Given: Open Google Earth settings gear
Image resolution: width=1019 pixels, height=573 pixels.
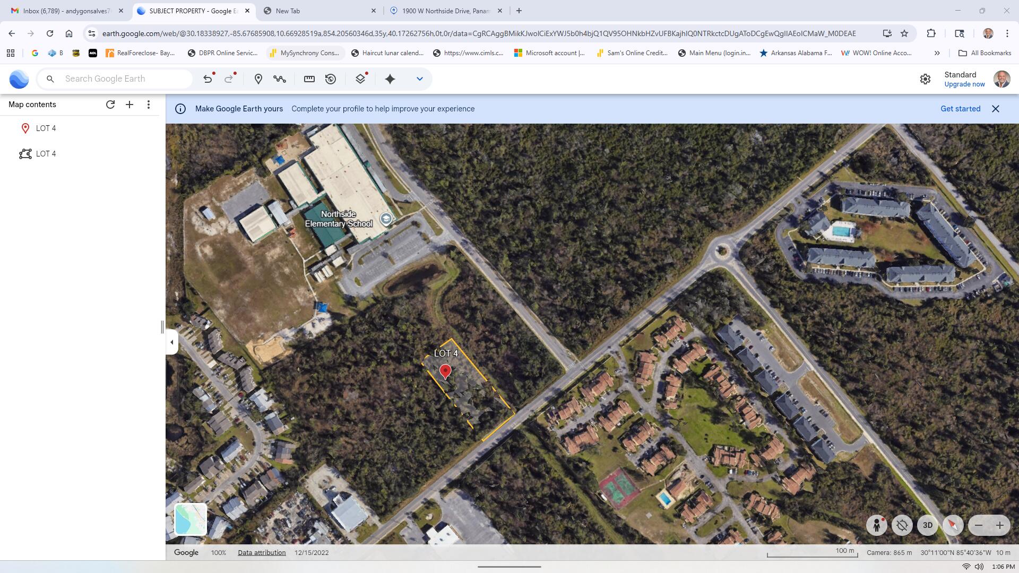Looking at the screenshot, I should (x=925, y=79).
